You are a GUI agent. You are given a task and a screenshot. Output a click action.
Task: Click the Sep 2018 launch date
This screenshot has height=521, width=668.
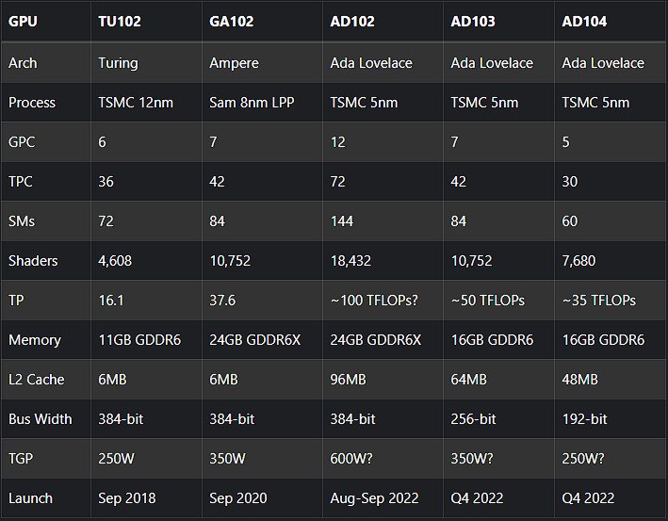point(127,498)
